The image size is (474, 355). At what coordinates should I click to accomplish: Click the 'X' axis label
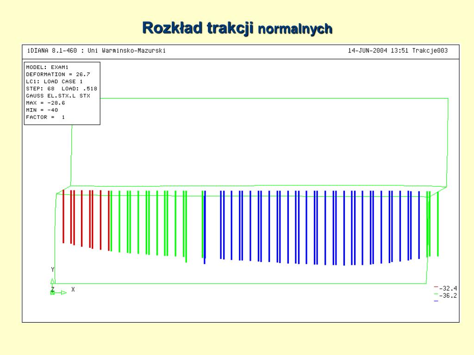point(73,289)
